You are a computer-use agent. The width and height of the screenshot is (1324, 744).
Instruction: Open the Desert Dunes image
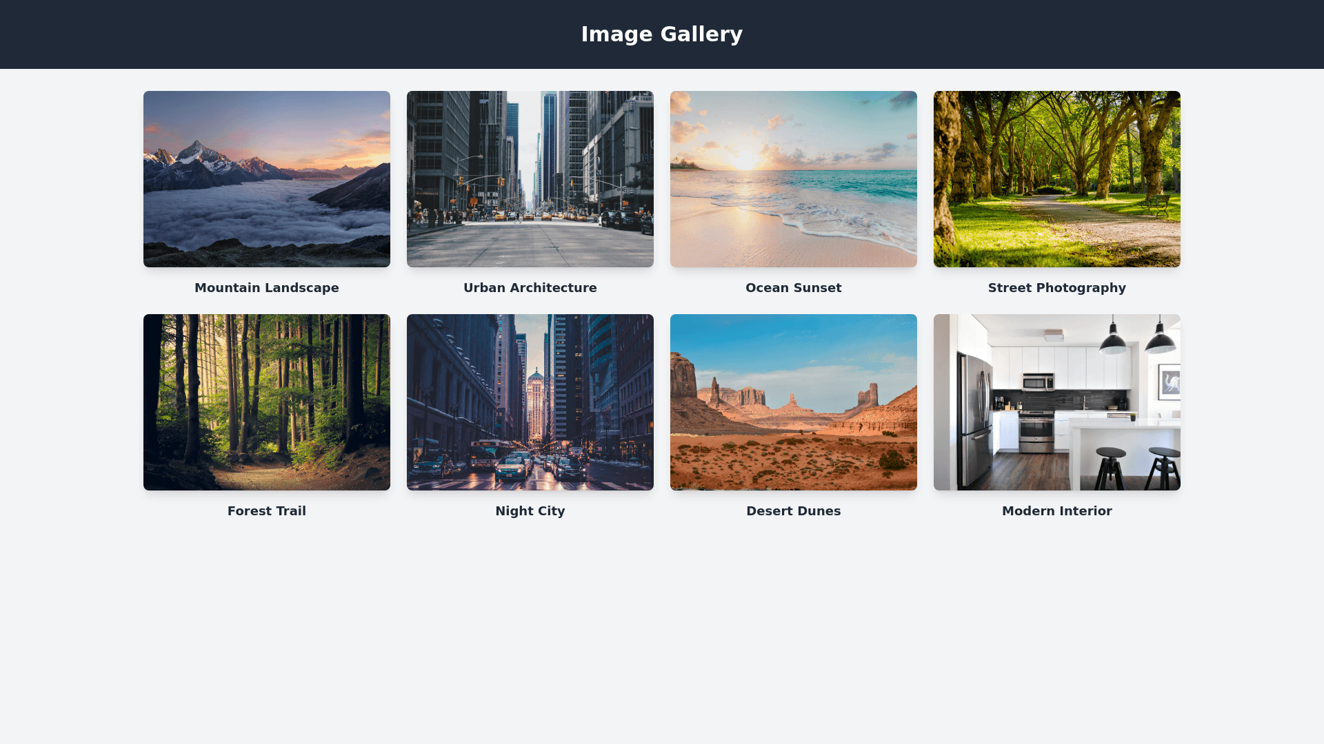(794, 402)
